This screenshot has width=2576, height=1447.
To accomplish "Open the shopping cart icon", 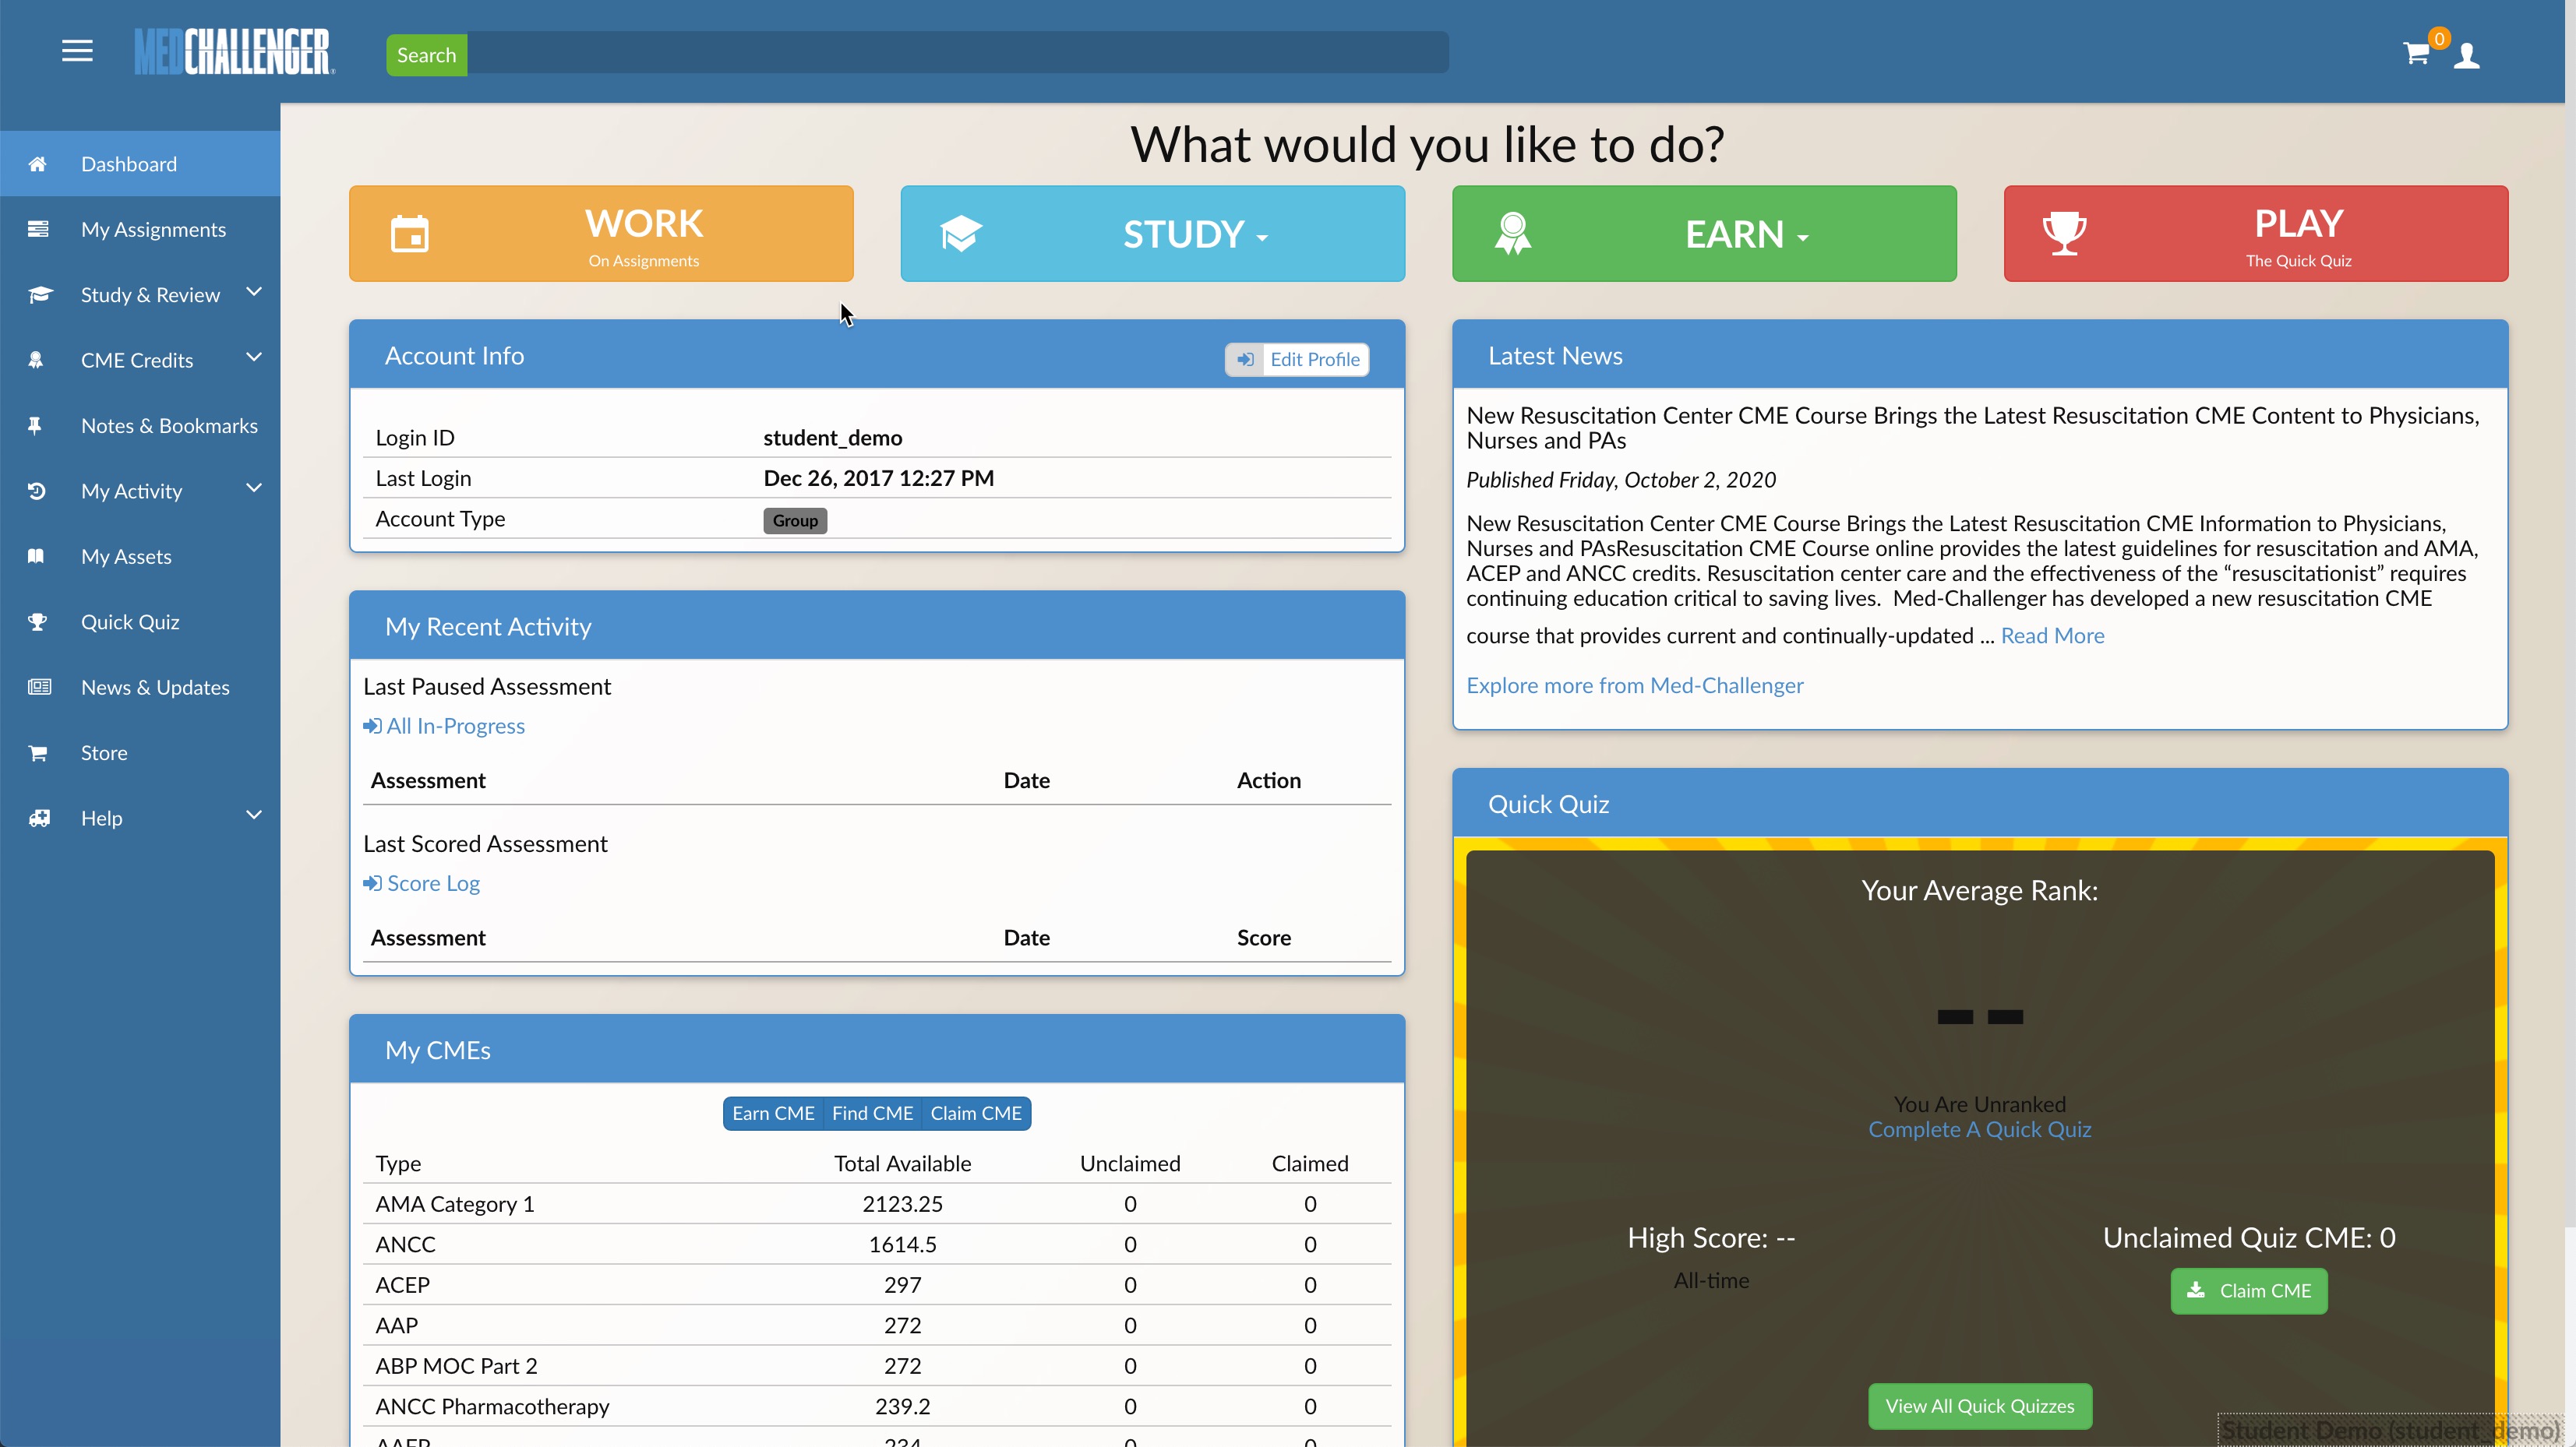I will click(2416, 54).
